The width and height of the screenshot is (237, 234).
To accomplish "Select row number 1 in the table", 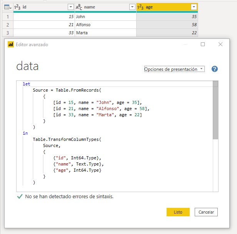I will (x=8, y=17).
